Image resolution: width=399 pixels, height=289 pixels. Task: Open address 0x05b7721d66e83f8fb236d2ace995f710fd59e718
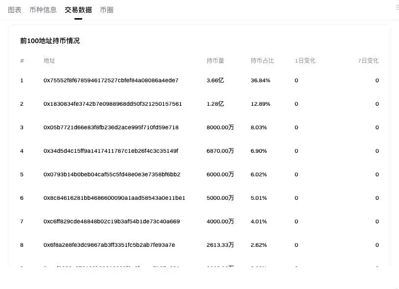111,127
